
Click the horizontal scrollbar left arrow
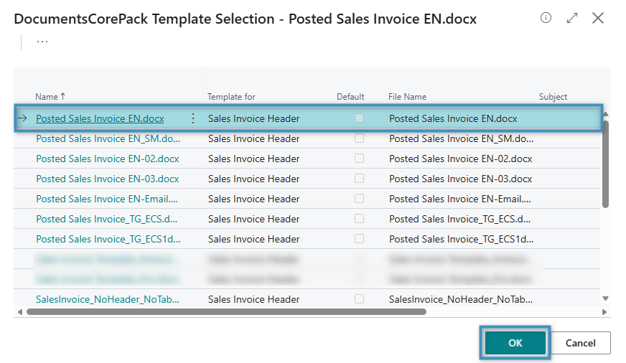(x=20, y=312)
